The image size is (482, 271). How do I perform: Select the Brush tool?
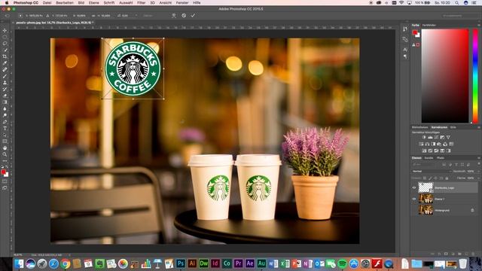(5, 76)
